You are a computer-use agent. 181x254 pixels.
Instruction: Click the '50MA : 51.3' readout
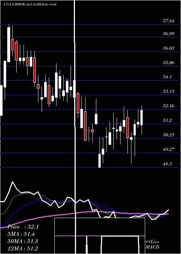point(22,241)
